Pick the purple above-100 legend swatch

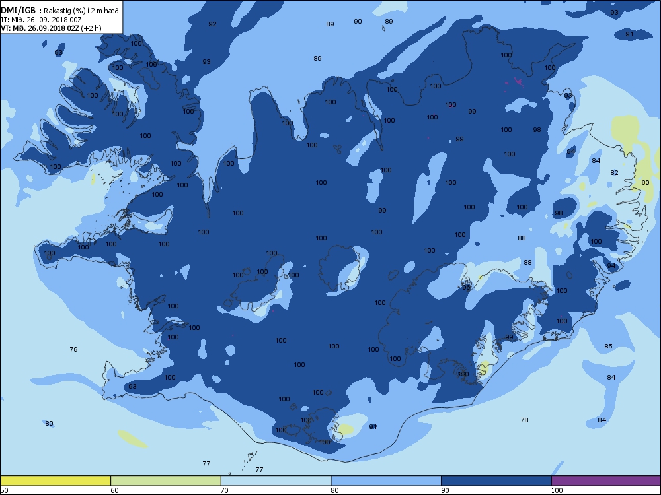(605, 480)
